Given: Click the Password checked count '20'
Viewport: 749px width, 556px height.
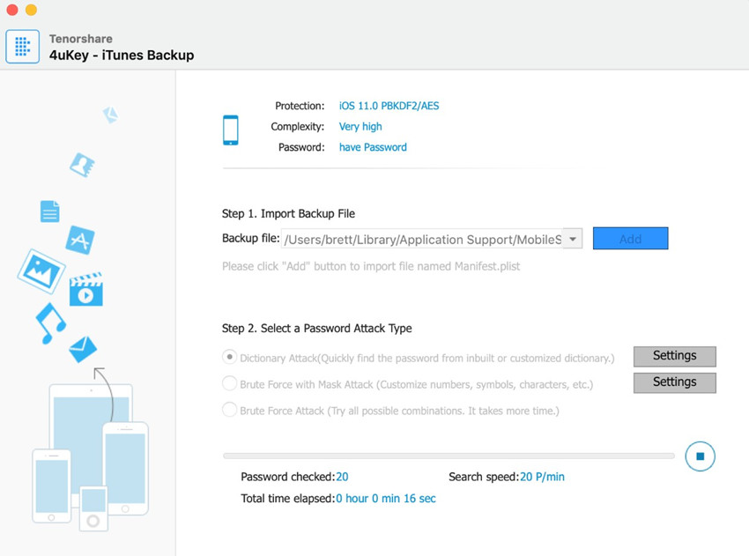Looking at the screenshot, I should (342, 477).
